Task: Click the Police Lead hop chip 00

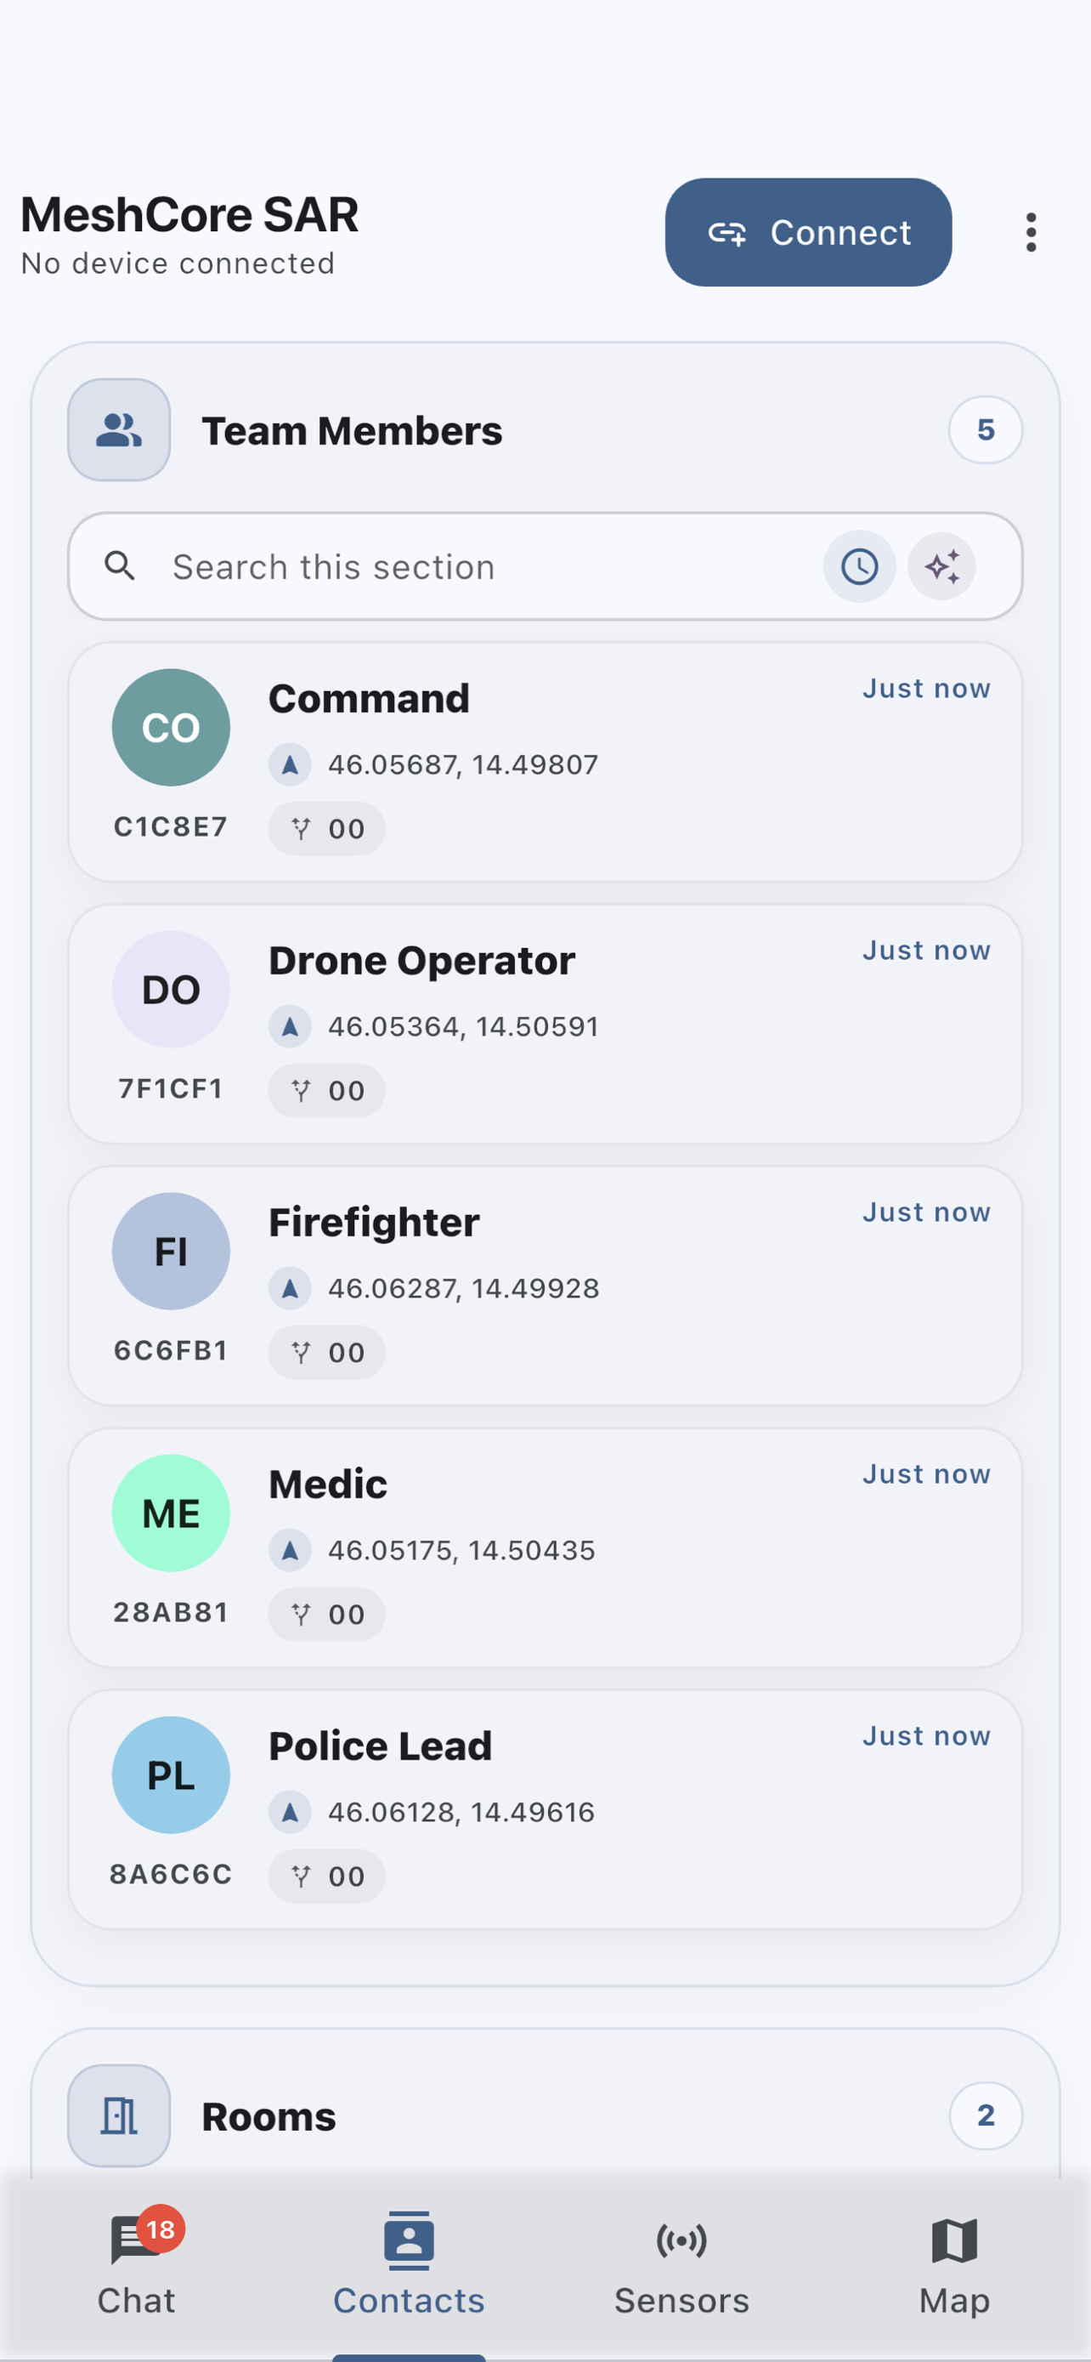Action: [326, 1876]
